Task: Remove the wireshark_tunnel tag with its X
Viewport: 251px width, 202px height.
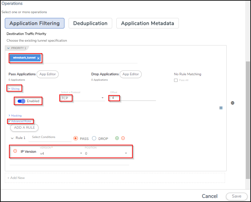Action: [x=38, y=58]
